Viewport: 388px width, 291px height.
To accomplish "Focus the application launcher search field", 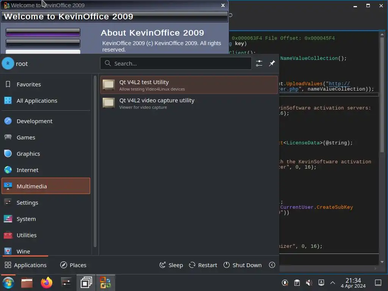I will point(176,64).
